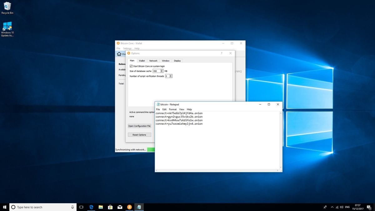The height and width of the screenshot is (211, 375).
Task: Open the Recycle Bin on the desktop
Action: coord(7,6)
